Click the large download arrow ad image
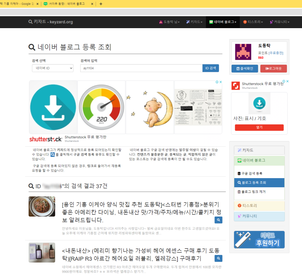The image size is (302, 276). [x=53, y=107]
